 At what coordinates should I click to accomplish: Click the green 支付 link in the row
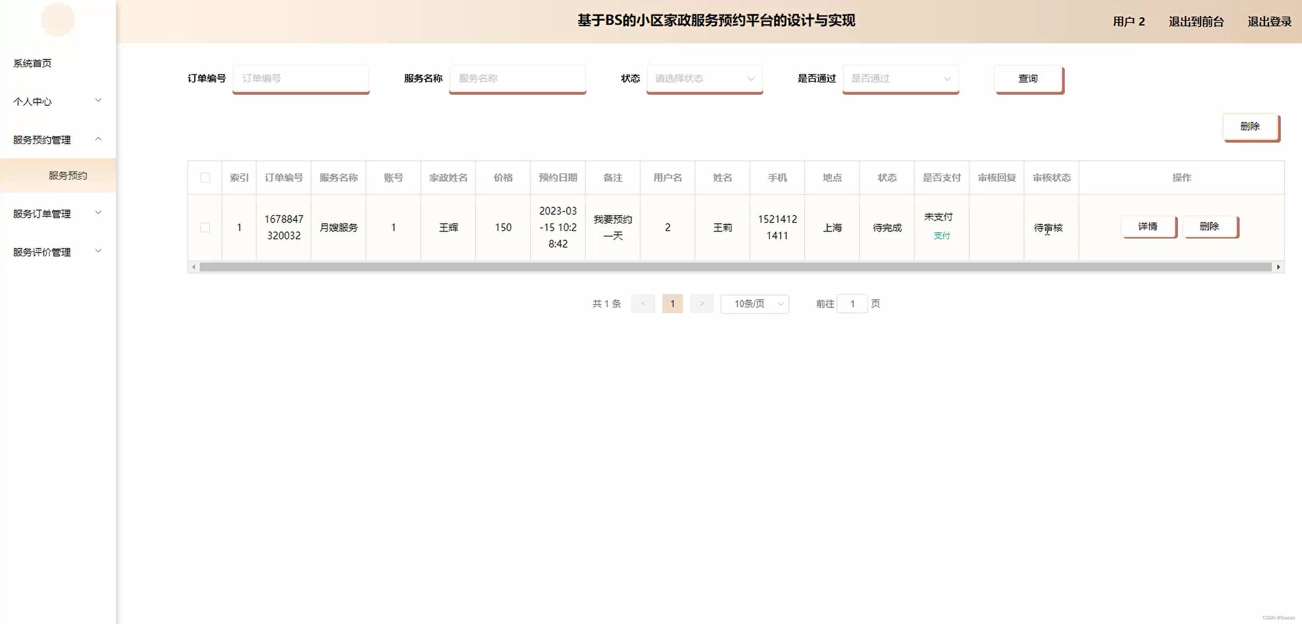[x=942, y=236]
